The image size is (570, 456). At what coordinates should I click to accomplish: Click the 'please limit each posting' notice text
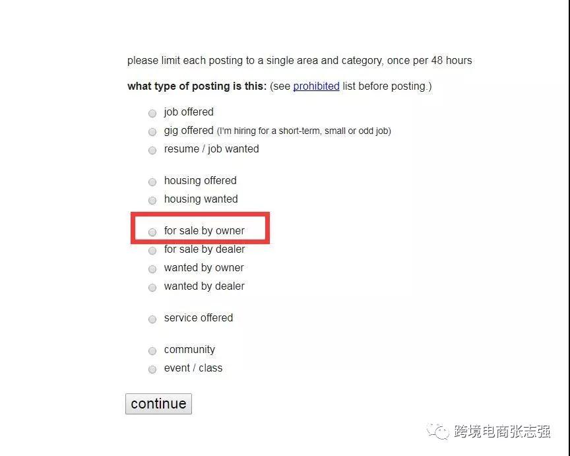coord(300,60)
